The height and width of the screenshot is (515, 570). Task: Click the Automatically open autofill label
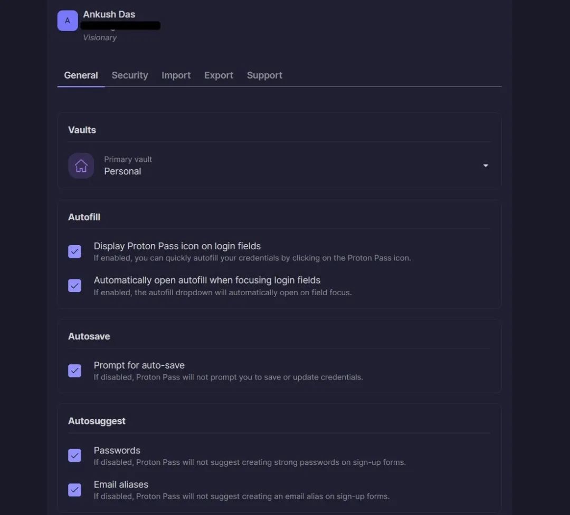[207, 280]
